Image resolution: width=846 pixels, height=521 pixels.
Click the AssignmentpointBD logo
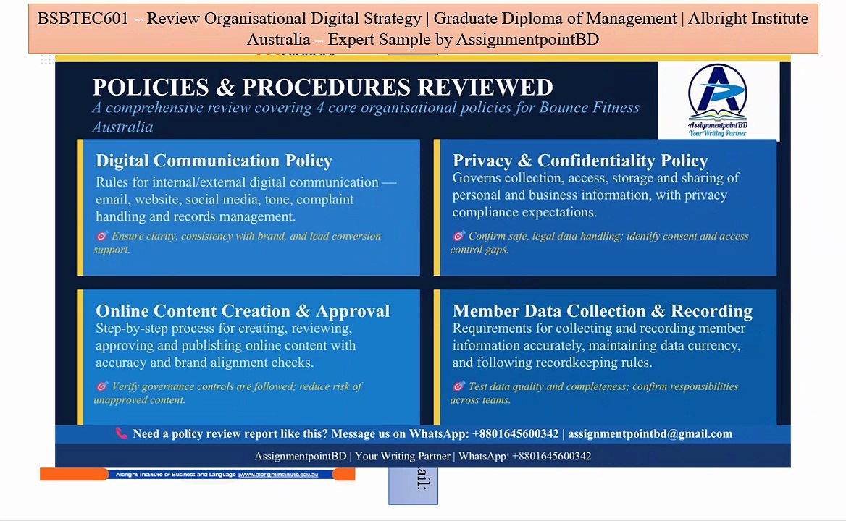pyautogui.click(x=718, y=100)
